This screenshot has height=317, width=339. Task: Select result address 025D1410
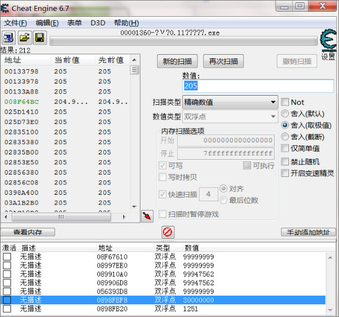pos(22,112)
